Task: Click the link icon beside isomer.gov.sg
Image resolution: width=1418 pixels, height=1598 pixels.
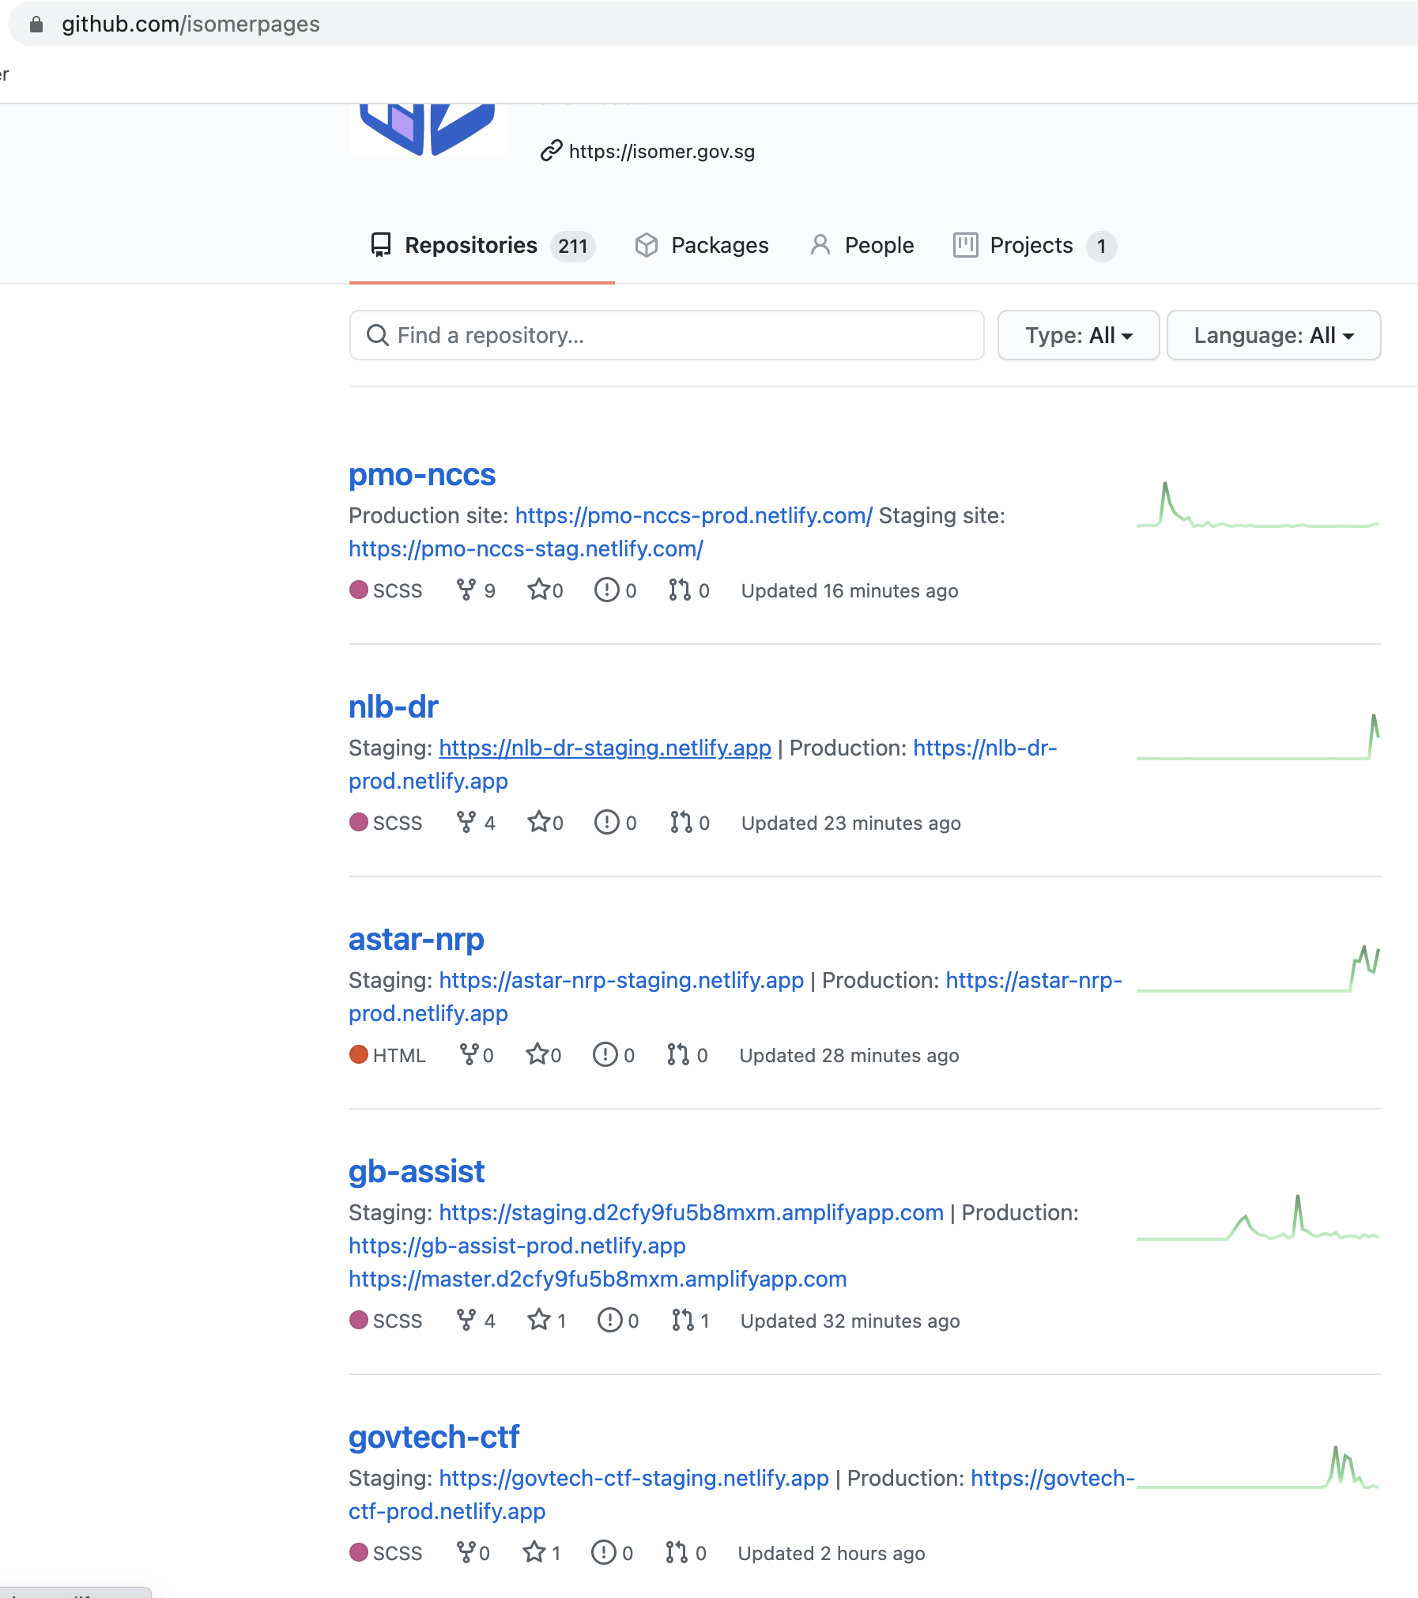Action: pyautogui.click(x=551, y=150)
